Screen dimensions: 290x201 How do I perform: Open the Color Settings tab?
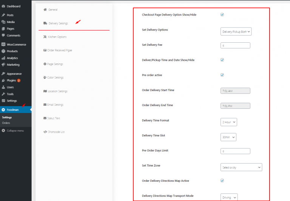click(x=56, y=78)
